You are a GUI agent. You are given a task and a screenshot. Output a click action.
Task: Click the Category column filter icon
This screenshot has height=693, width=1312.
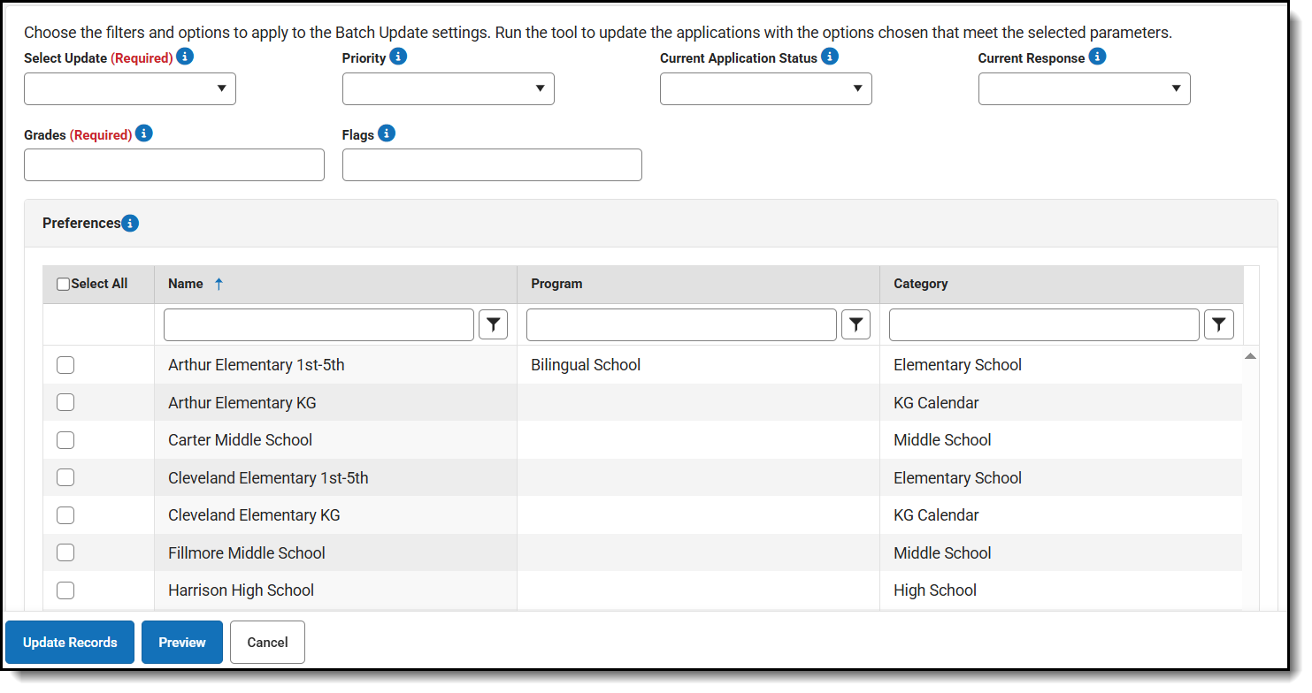tap(1219, 325)
